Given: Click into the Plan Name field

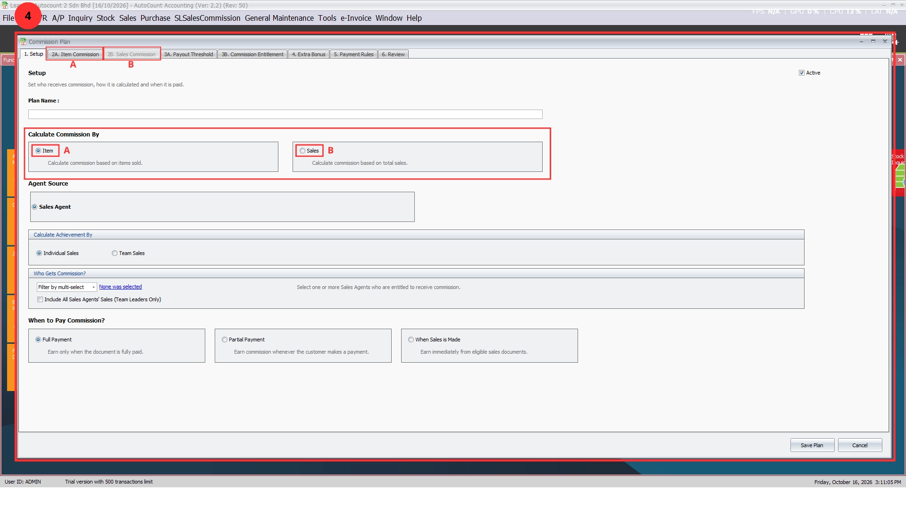Looking at the screenshot, I should click(285, 114).
